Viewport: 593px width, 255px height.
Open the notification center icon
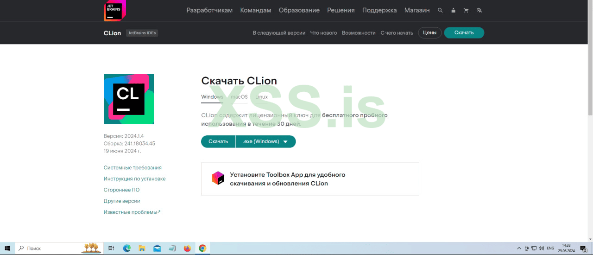tap(583, 249)
